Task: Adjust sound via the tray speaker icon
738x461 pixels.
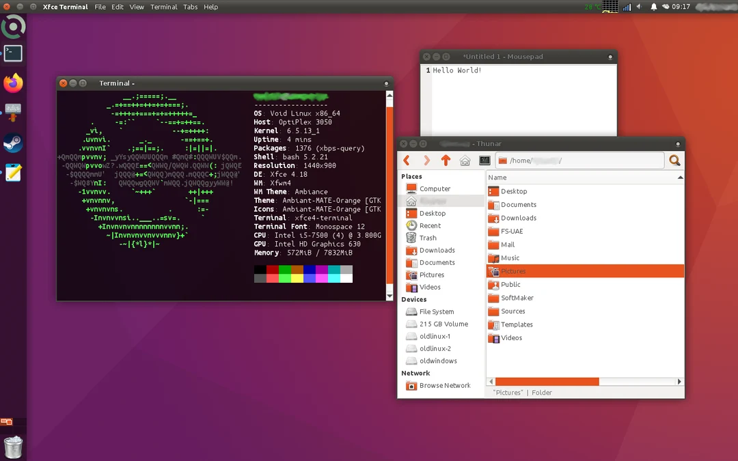Action: [x=638, y=7]
